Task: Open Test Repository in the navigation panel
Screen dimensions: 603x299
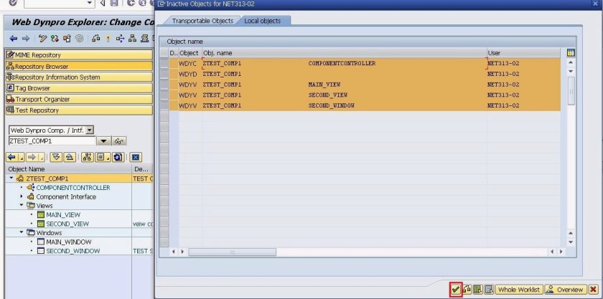Action: 79,110
